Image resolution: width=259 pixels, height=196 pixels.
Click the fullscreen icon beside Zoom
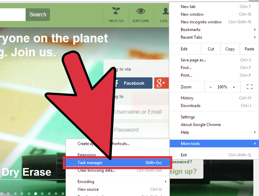250,87
